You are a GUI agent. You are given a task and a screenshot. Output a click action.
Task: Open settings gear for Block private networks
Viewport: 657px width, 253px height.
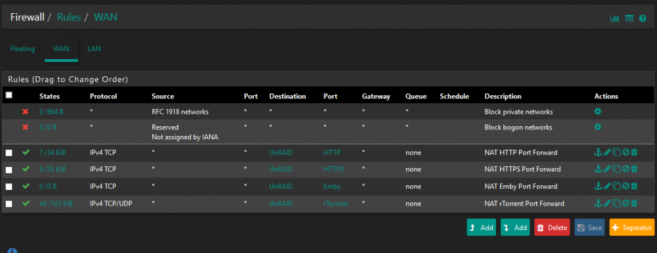click(598, 112)
